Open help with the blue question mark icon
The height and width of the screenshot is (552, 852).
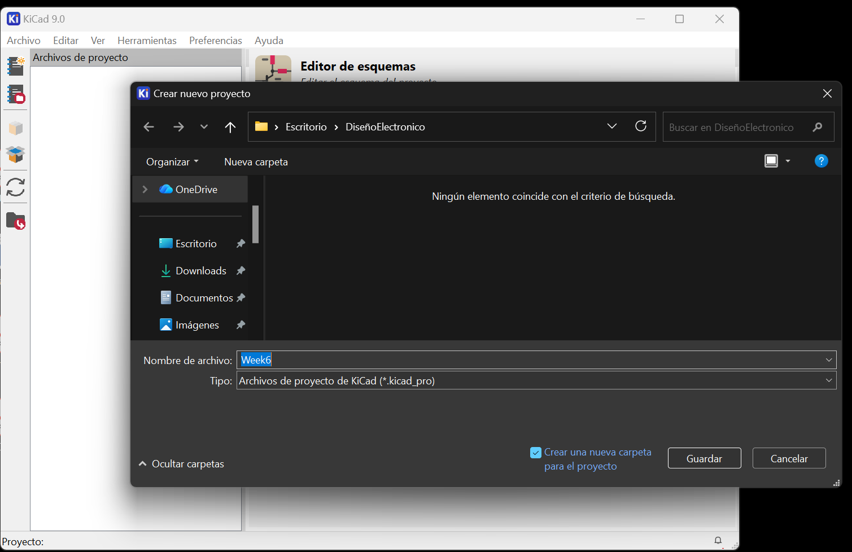pyautogui.click(x=822, y=161)
